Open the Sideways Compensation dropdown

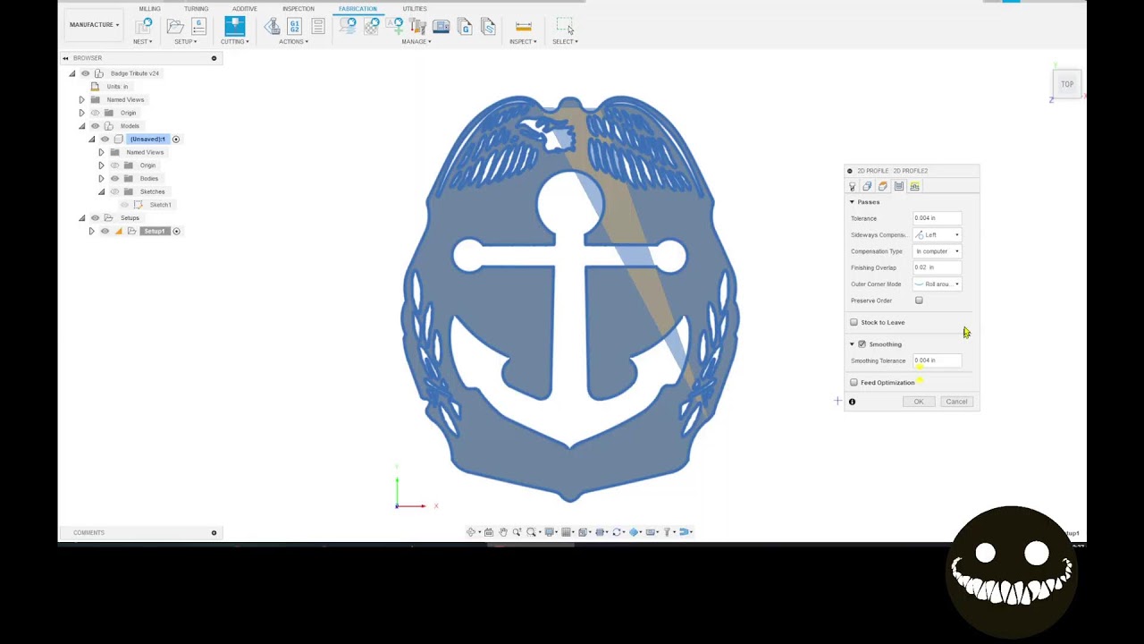937,235
